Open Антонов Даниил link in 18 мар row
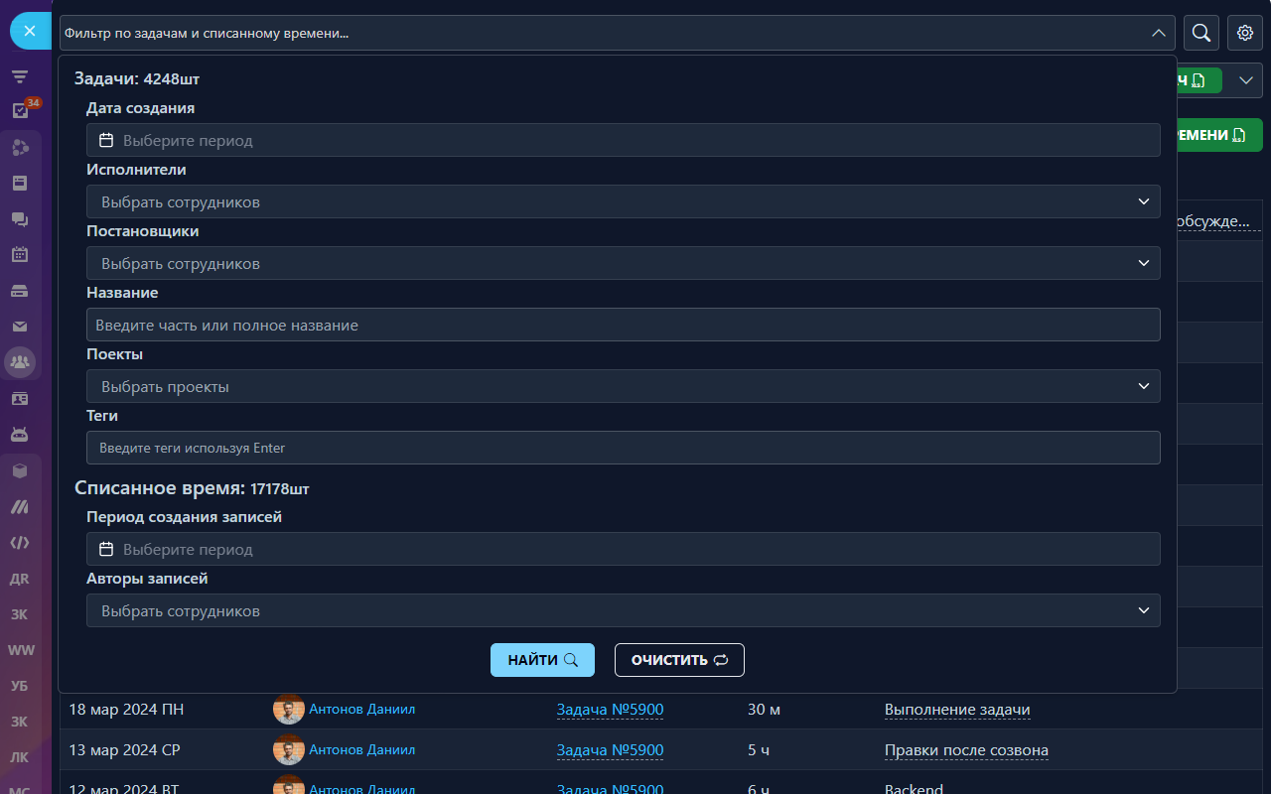 (x=361, y=710)
